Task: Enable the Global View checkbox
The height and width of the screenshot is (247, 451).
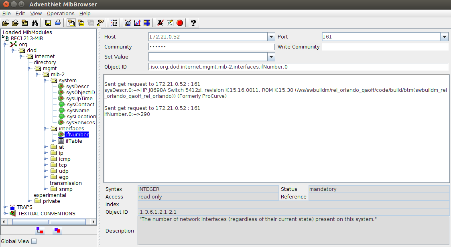Action: point(34,241)
